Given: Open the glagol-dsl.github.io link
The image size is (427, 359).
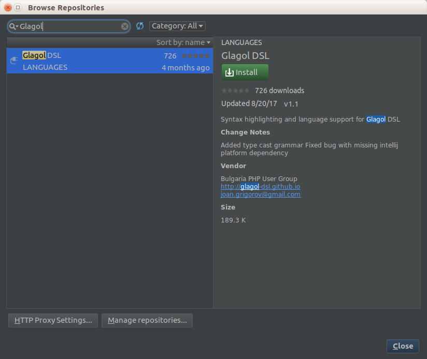Looking at the screenshot, I should tap(260, 186).
